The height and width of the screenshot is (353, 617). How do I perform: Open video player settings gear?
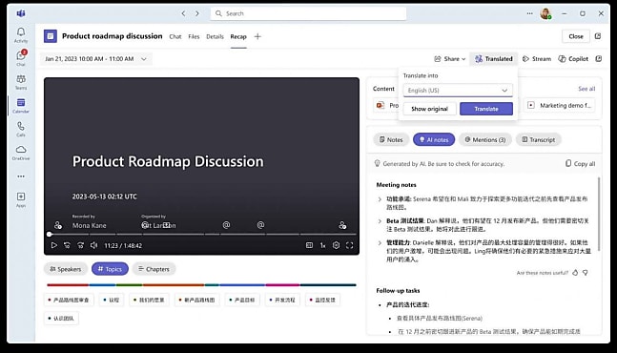336,245
